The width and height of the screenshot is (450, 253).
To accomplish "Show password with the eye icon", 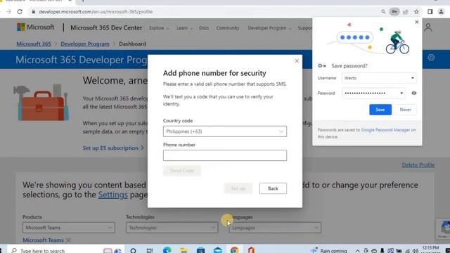I will coord(414,93).
